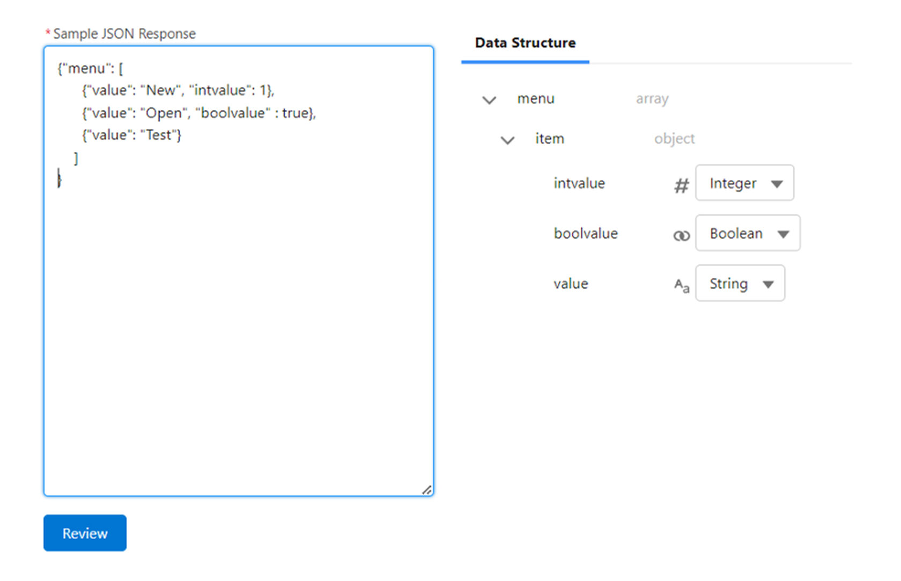Click the boolvalue field name
901x581 pixels.
586,233
